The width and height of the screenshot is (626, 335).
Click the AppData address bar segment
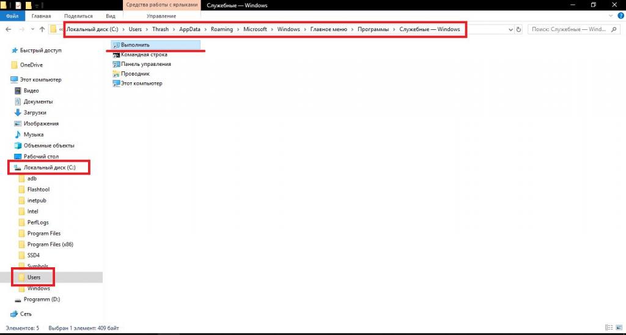click(190, 29)
